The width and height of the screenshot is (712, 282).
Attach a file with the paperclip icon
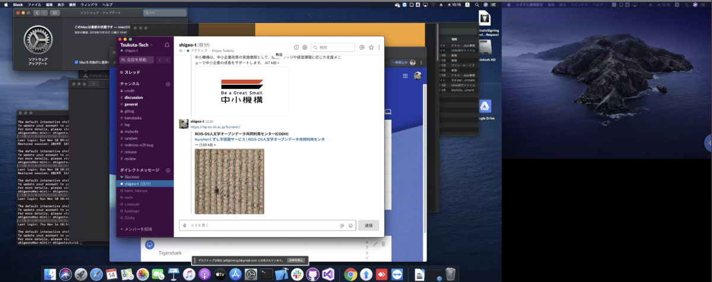[185, 226]
